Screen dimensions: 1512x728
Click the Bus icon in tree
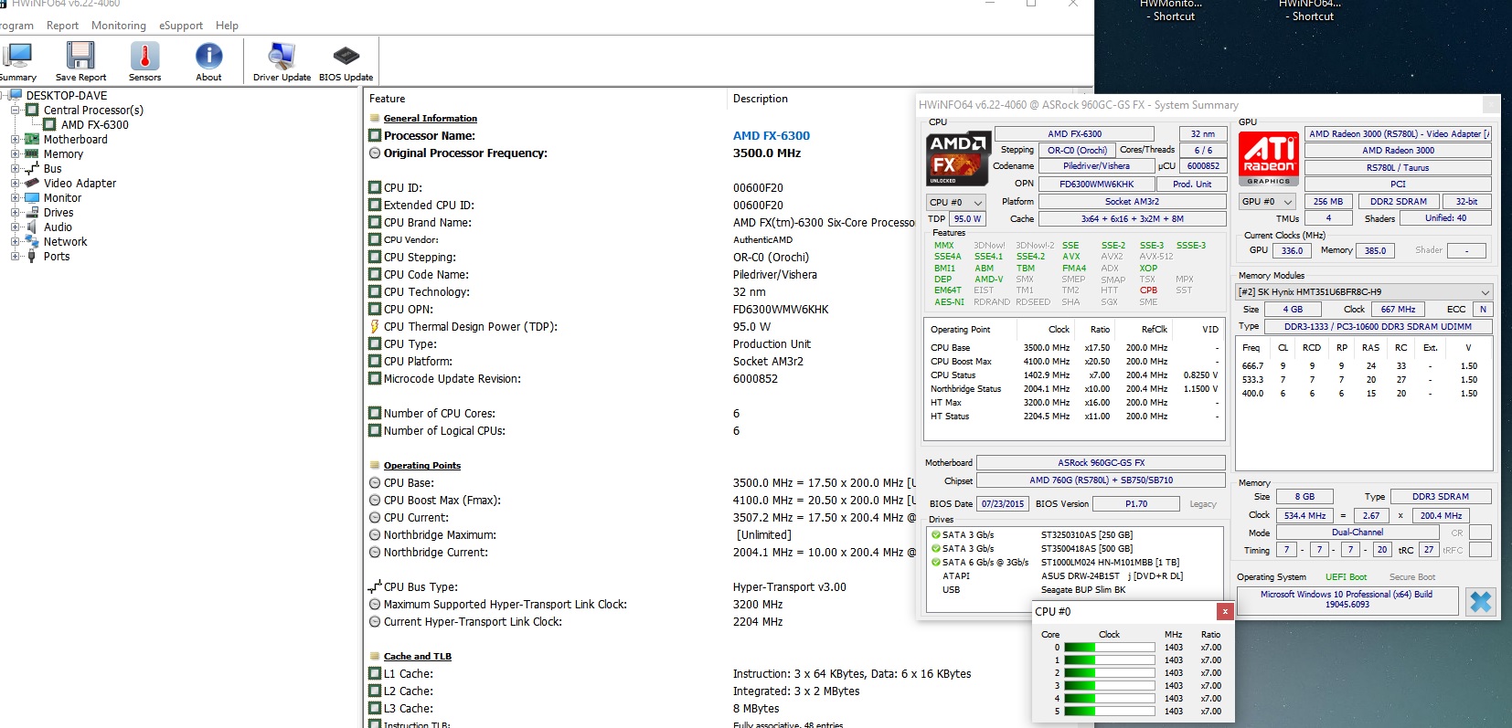32,168
